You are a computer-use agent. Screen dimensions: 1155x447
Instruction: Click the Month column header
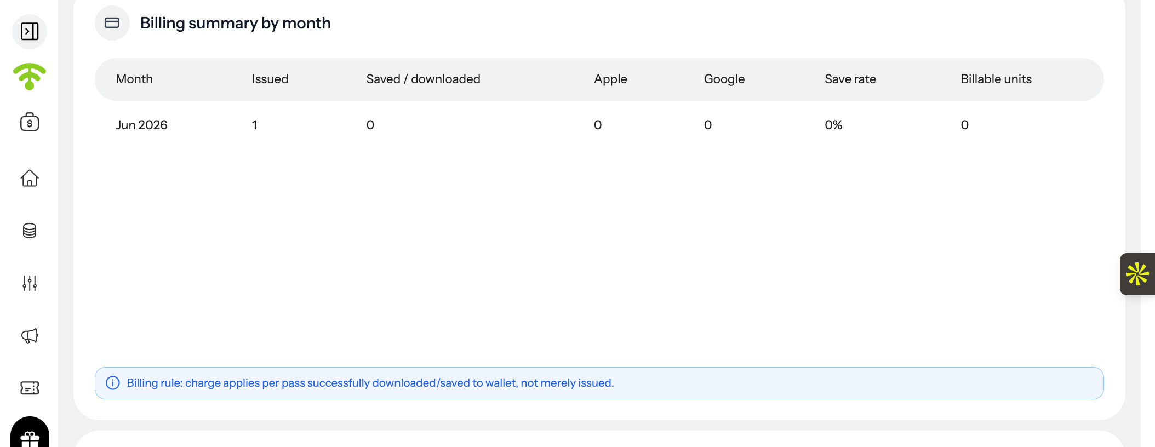click(x=134, y=79)
